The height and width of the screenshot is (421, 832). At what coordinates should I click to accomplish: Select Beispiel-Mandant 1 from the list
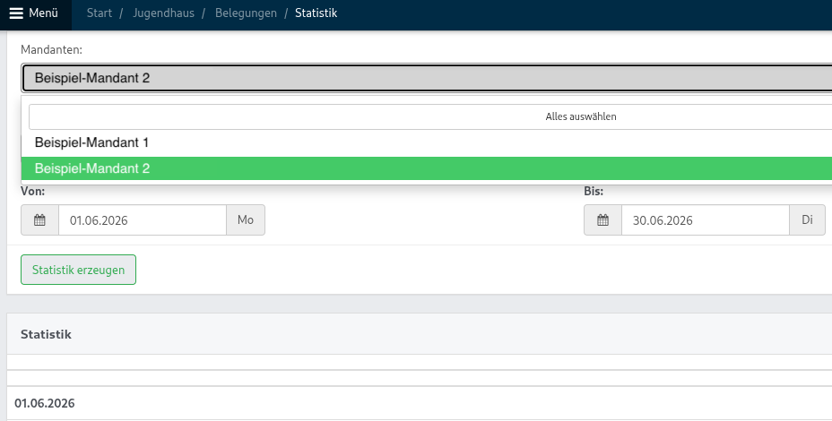coord(427,142)
